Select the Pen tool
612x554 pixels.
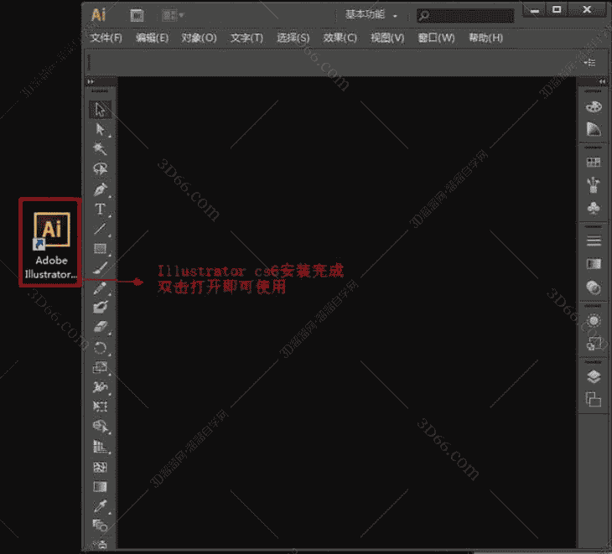click(101, 189)
